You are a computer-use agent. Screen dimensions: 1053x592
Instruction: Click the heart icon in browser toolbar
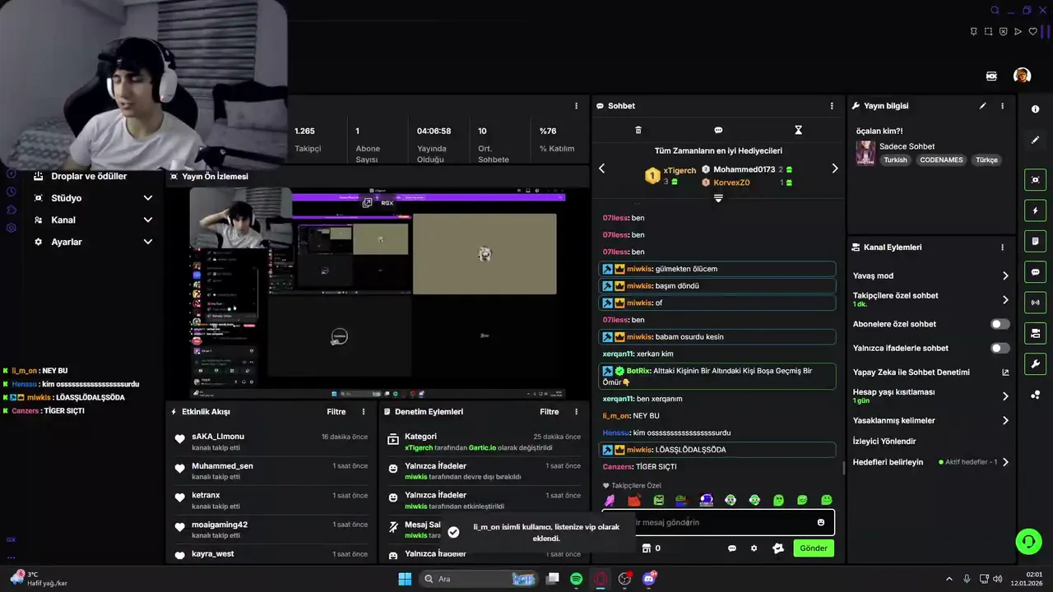(1033, 31)
